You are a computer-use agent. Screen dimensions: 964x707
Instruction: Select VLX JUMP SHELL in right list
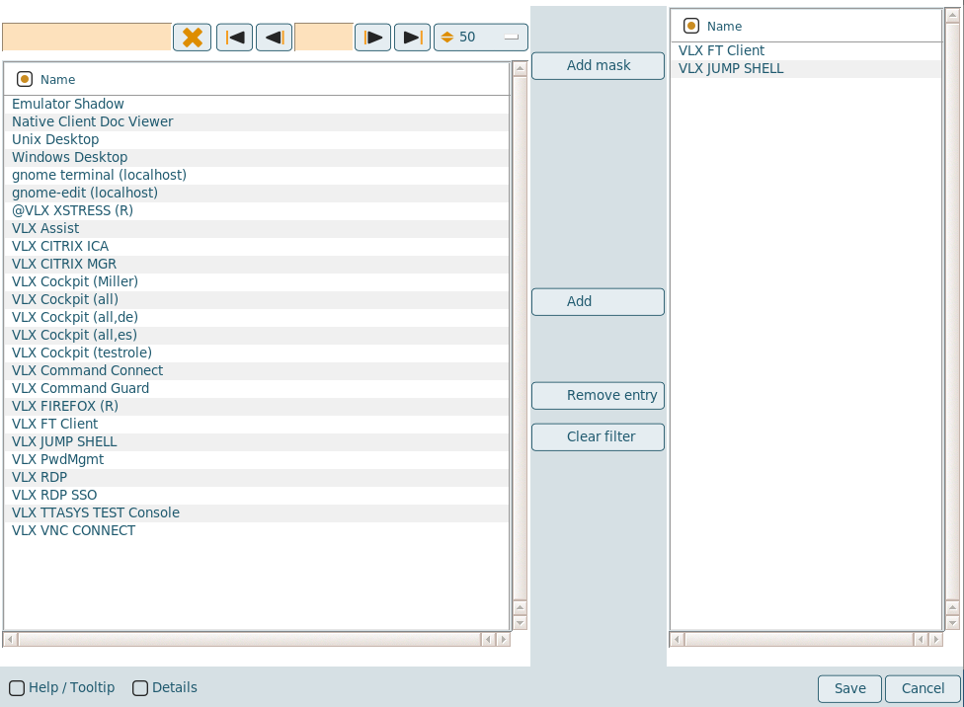click(731, 68)
